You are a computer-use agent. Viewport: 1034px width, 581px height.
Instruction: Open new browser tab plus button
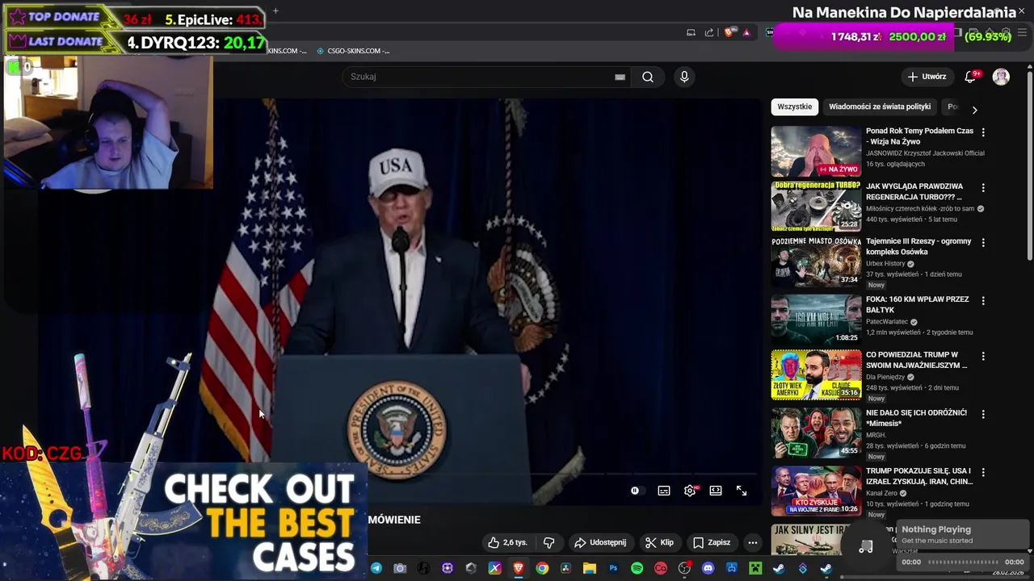275,10
